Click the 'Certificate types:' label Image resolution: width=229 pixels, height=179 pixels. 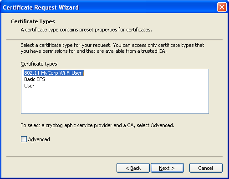coord(40,64)
